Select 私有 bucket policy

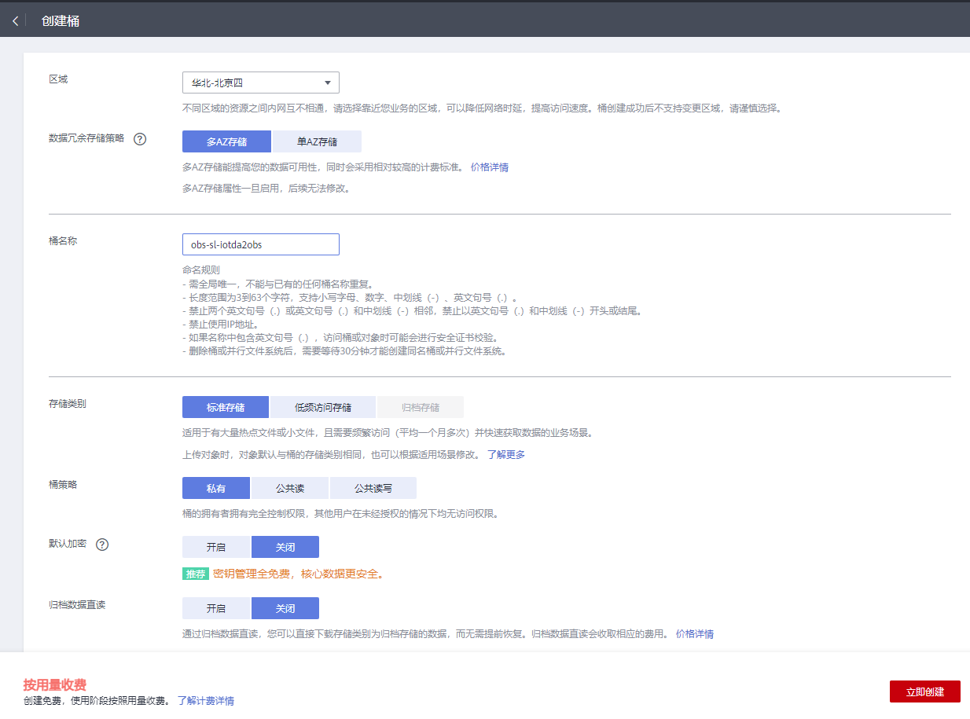[x=215, y=488]
